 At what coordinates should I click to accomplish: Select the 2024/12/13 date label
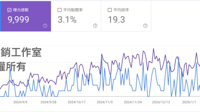tap(161, 102)
